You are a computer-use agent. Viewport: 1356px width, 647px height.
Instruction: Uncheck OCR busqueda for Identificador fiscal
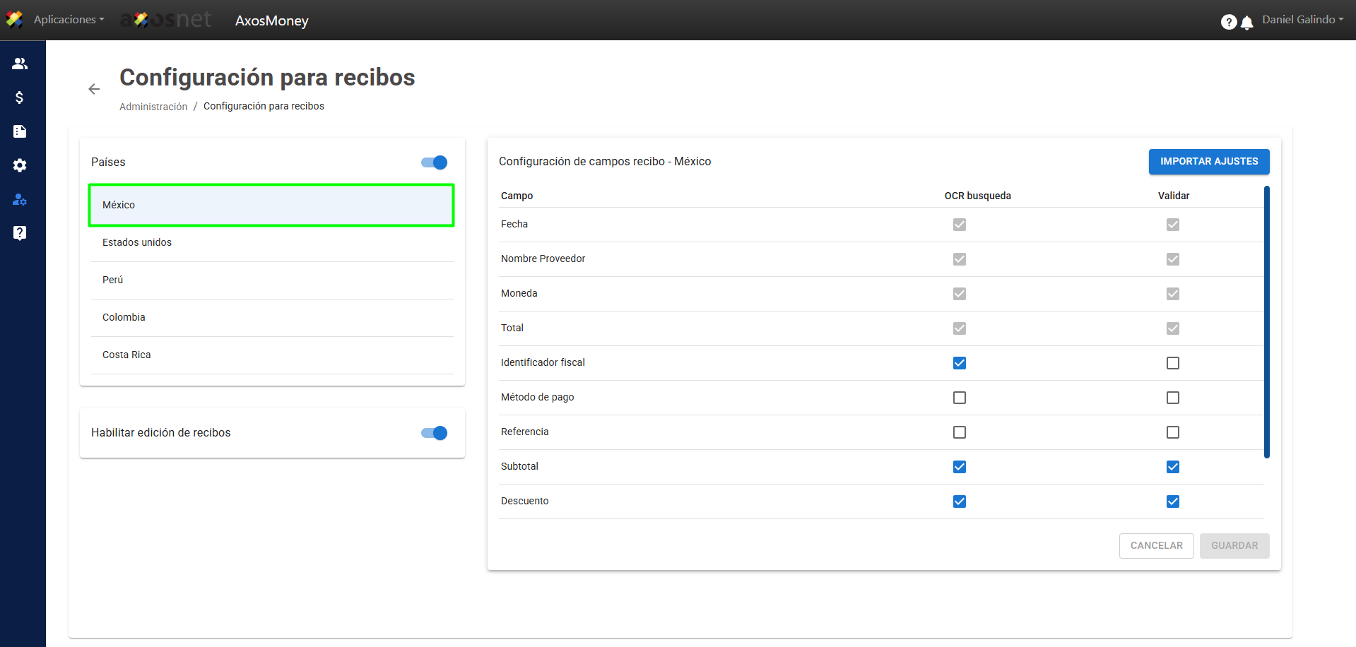(x=960, y=363)
